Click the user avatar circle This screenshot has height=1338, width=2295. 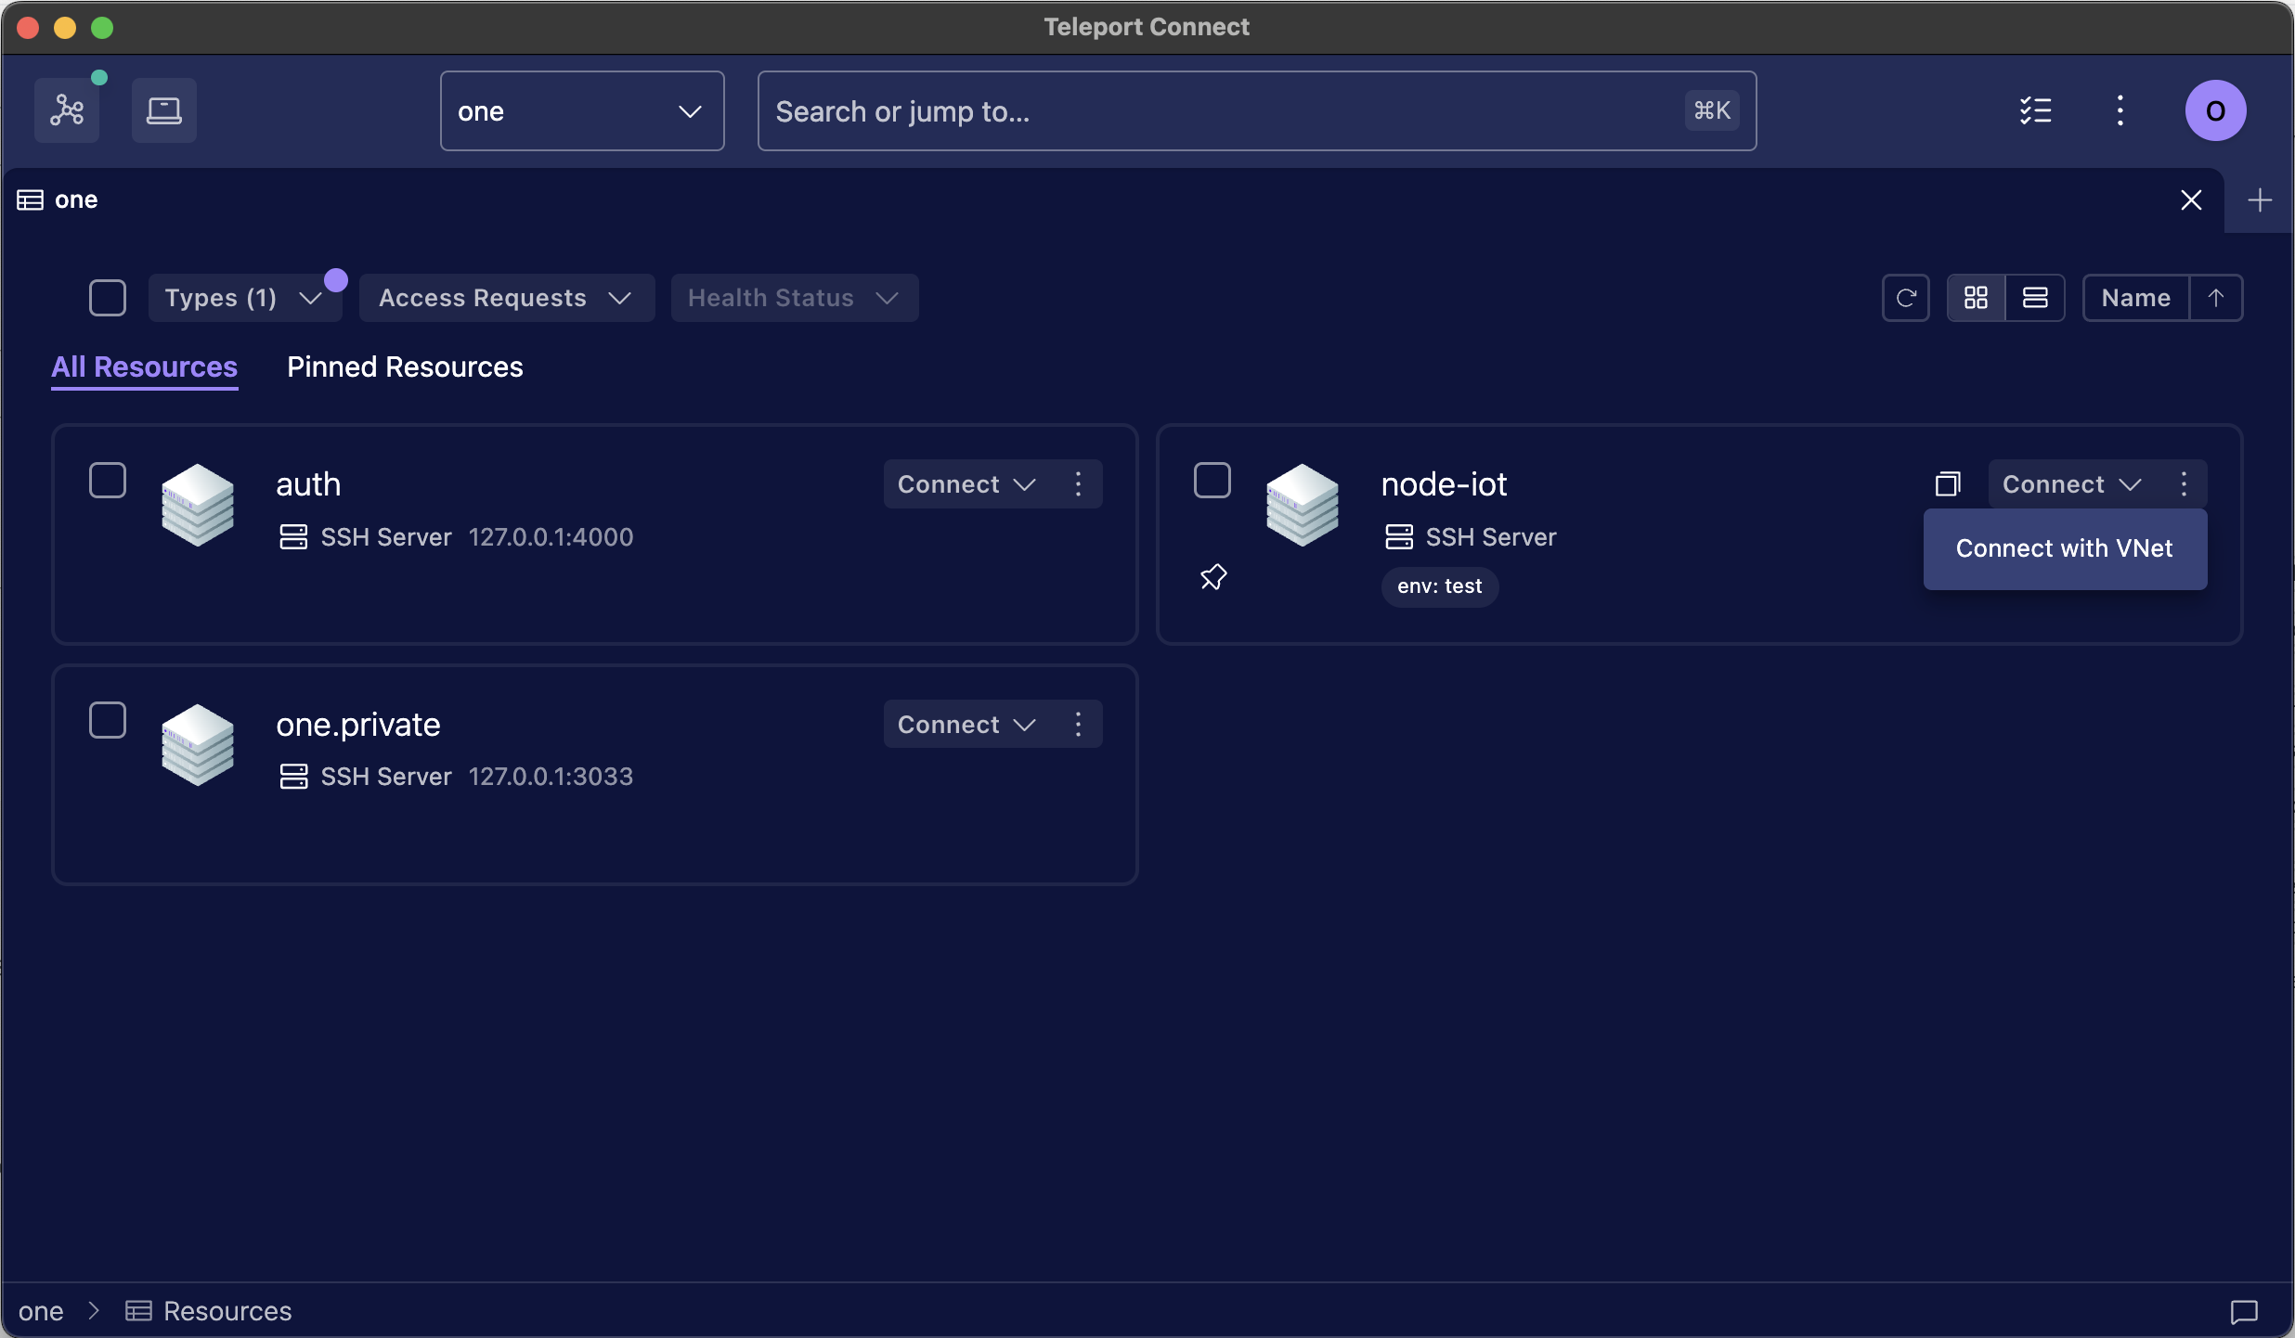pos(2214,109)
